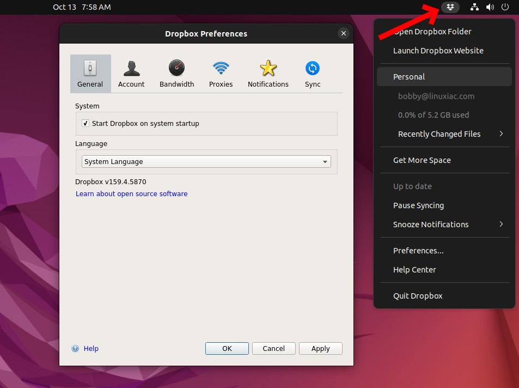Switch to the Bandwidth gauge tab

click(177, 74)
